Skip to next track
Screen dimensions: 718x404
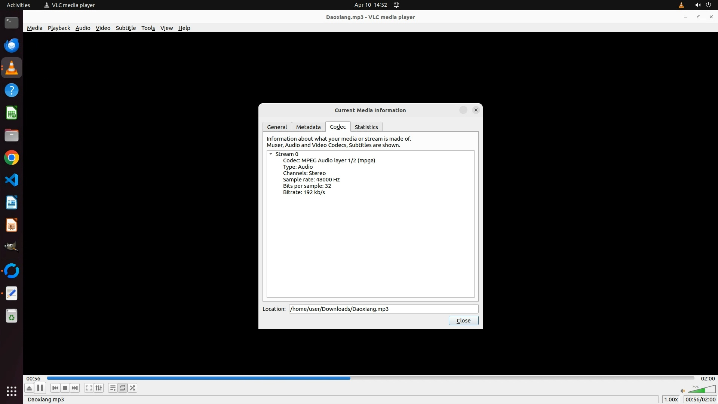point(75,388)
